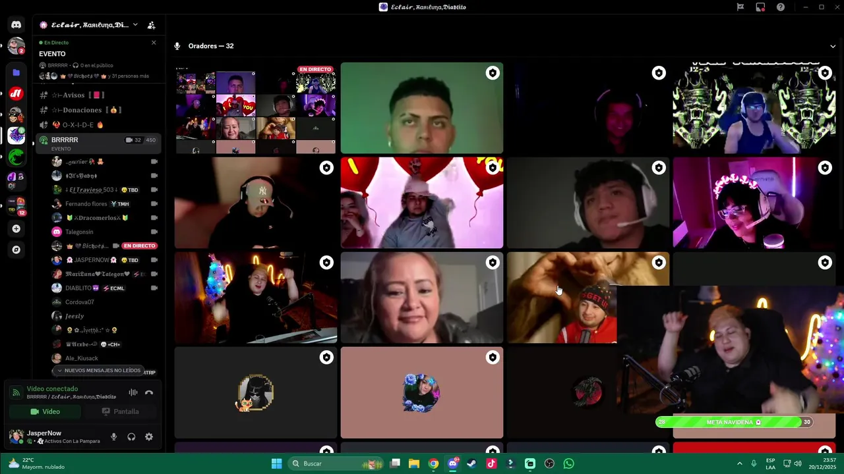Viewport: 844px width, 474px height.
Task: Click the screen device icon in title bar
Action: coord(760,7)
